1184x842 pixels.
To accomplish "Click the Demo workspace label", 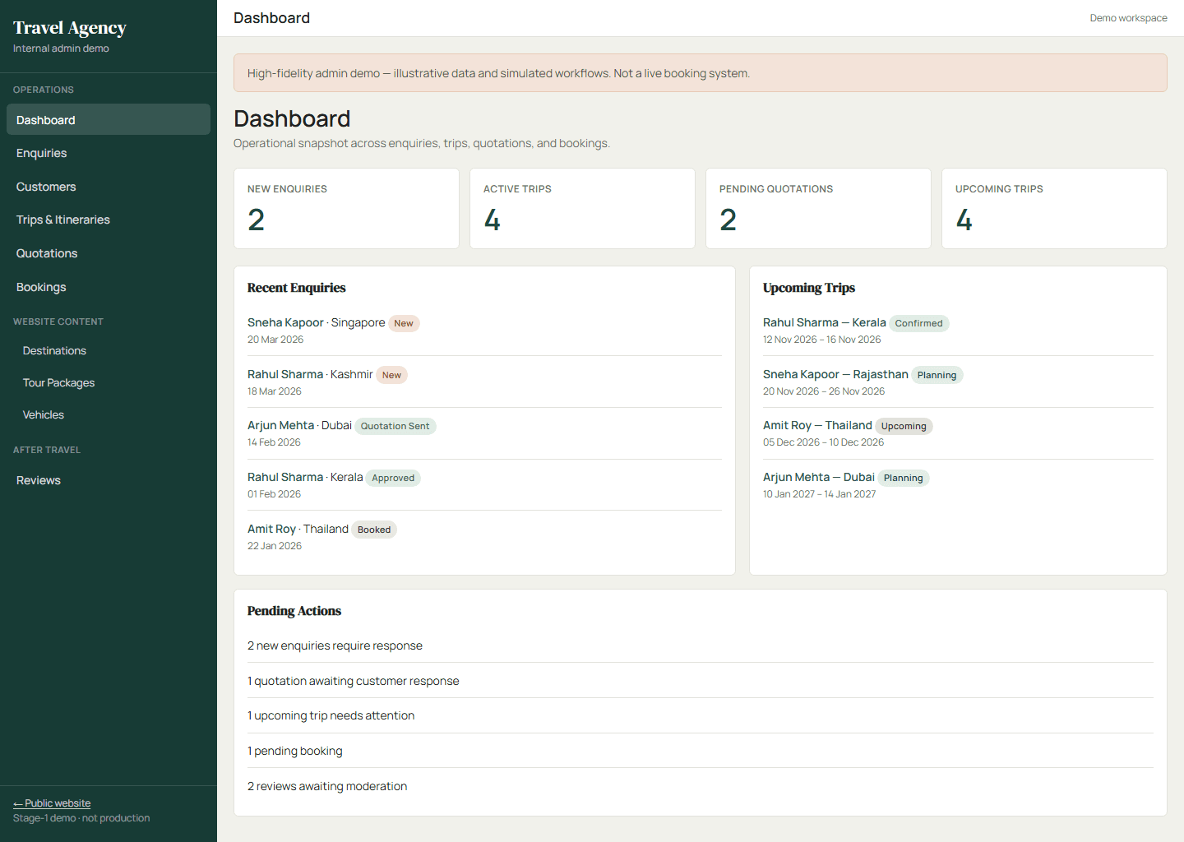I will [1128, 18].
